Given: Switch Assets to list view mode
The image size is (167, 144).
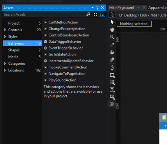Looking at the screenshot, I should click(x=102, y=15).
